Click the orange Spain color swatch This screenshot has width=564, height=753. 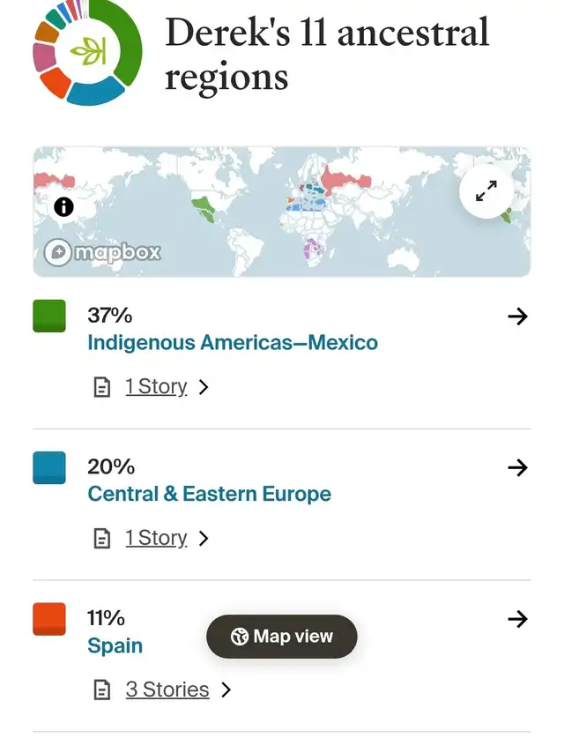49,619
